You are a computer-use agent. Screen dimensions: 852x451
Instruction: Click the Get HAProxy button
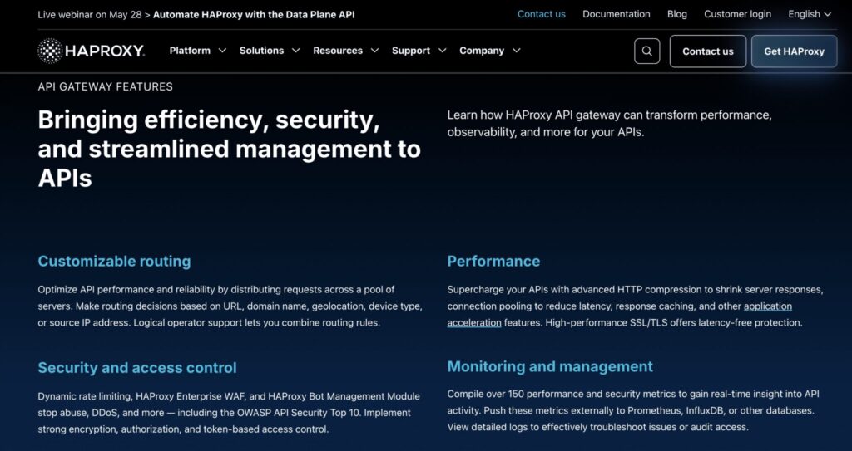(794, 51)
